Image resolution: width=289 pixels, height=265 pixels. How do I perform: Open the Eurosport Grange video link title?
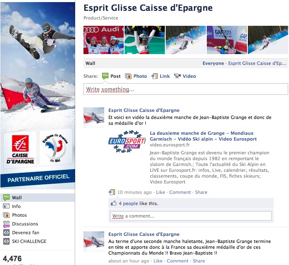(x=203, y=136)
